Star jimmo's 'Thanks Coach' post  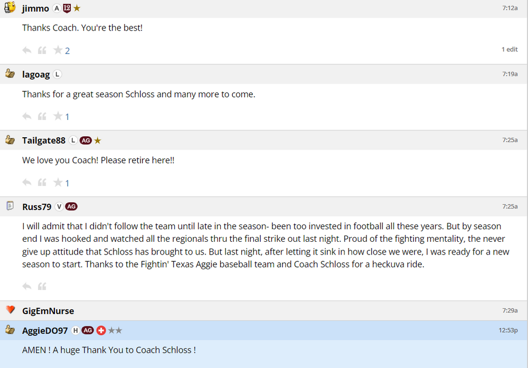[58, 50]
